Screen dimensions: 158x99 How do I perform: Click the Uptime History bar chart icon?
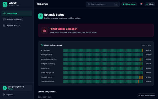click(x=4, y=25)
